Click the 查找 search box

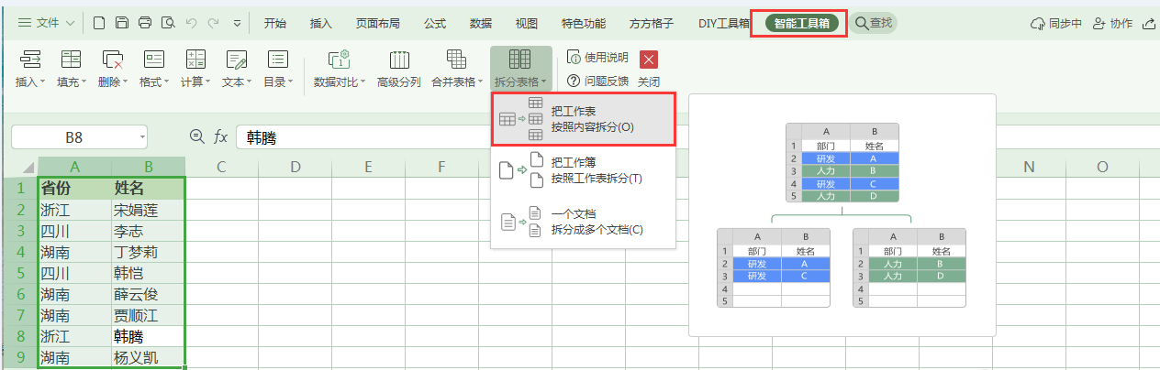click(873, 23)
